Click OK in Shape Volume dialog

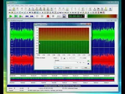pyautogui.click(x=58, y=68)
